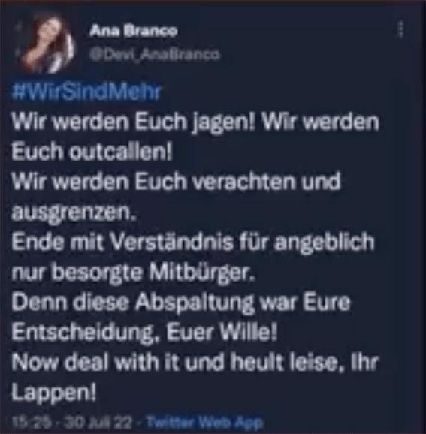Click the final word 'Lappen!'
The width and height of the screenshot is (426, 434).
(54, 393)
